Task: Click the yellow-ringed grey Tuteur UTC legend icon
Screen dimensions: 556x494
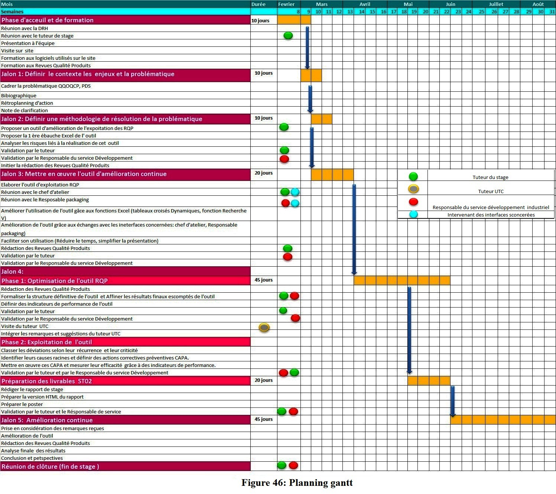Action: pyautogui.click(x=413, y=189)
